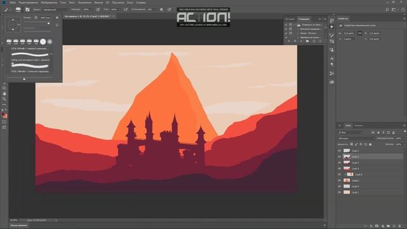This screenshot has height=229, width=407.
Task: Click brush thumbnail size slider at picker bottom
Action: pyautogui.click(x=24, y=79)
